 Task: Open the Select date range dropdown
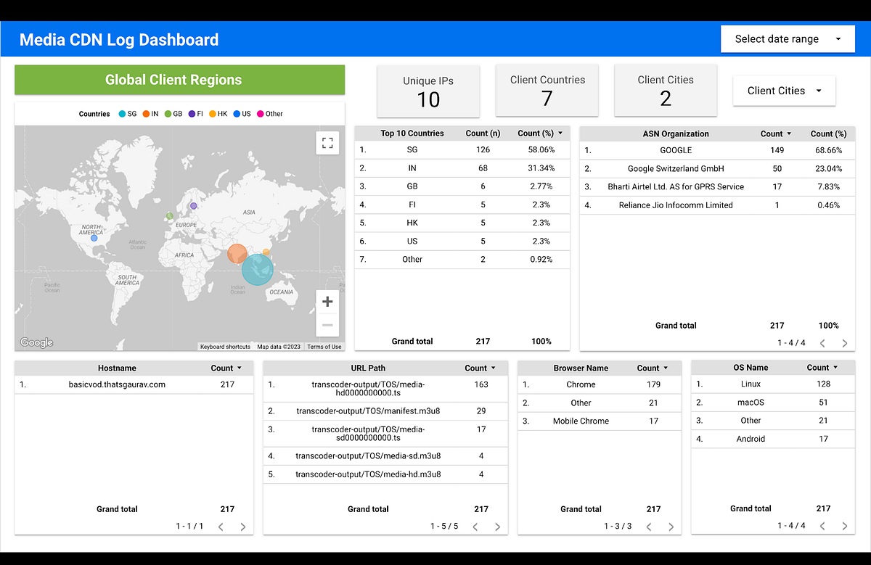pos(788,38)
